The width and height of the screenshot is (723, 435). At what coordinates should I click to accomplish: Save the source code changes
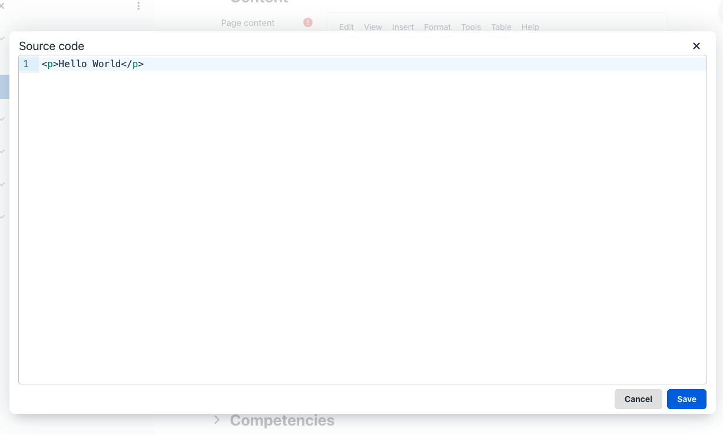[686, 399]
